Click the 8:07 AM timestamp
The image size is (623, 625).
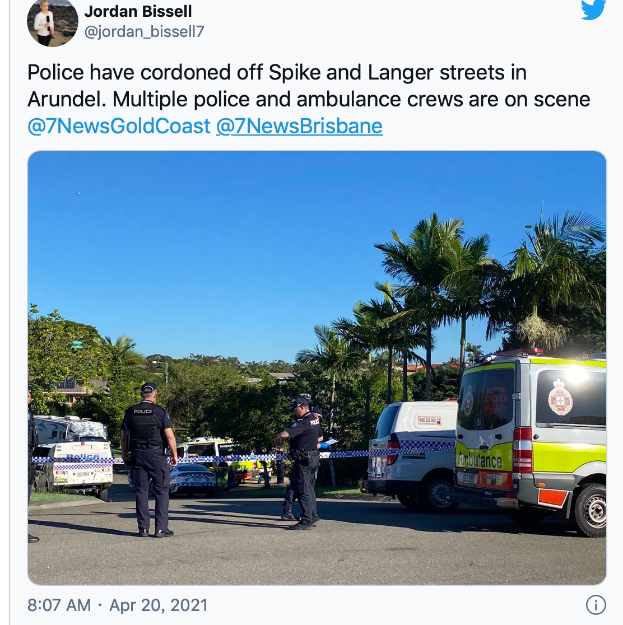coord(59,605)
